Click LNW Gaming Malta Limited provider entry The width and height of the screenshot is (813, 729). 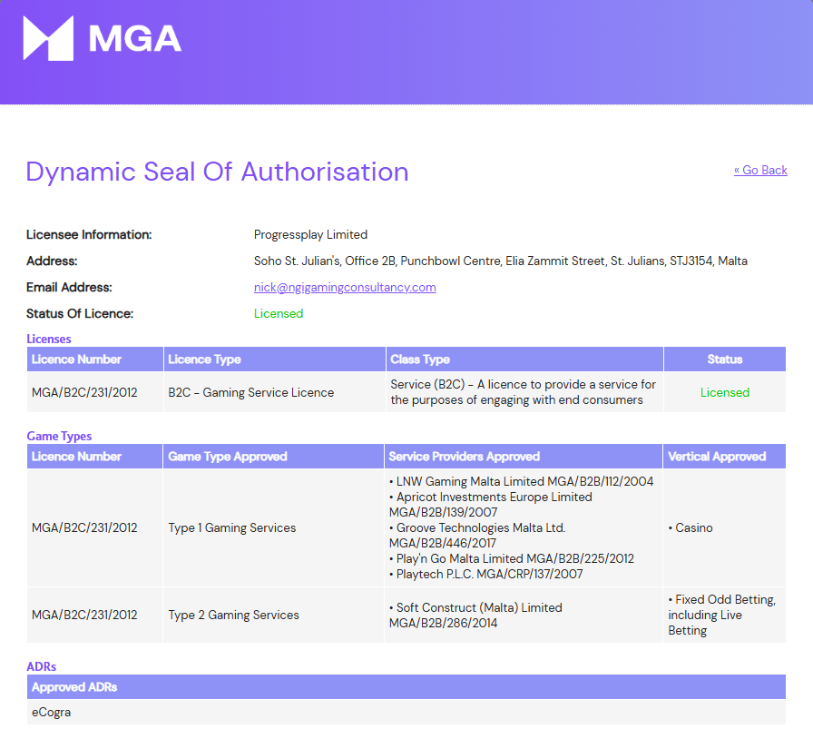pyautogui.click(x=521, y=481)
